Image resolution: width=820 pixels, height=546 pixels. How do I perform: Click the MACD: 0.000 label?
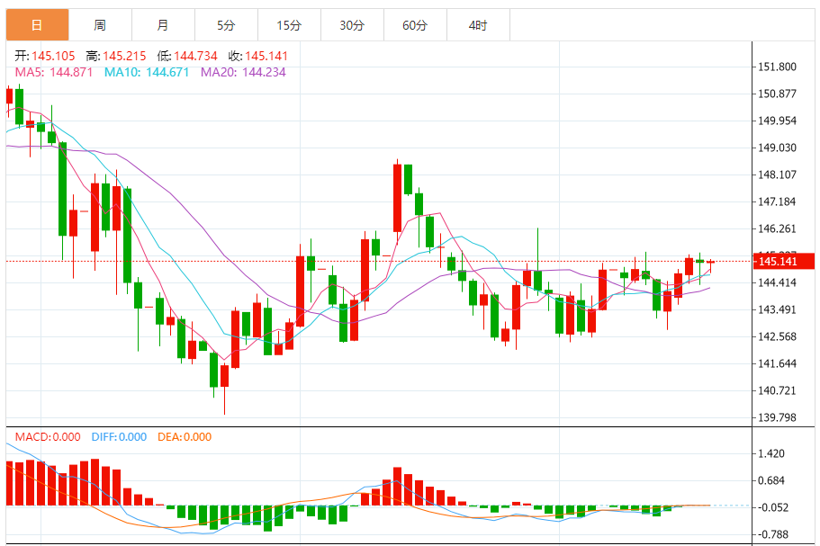coord(48,437)
